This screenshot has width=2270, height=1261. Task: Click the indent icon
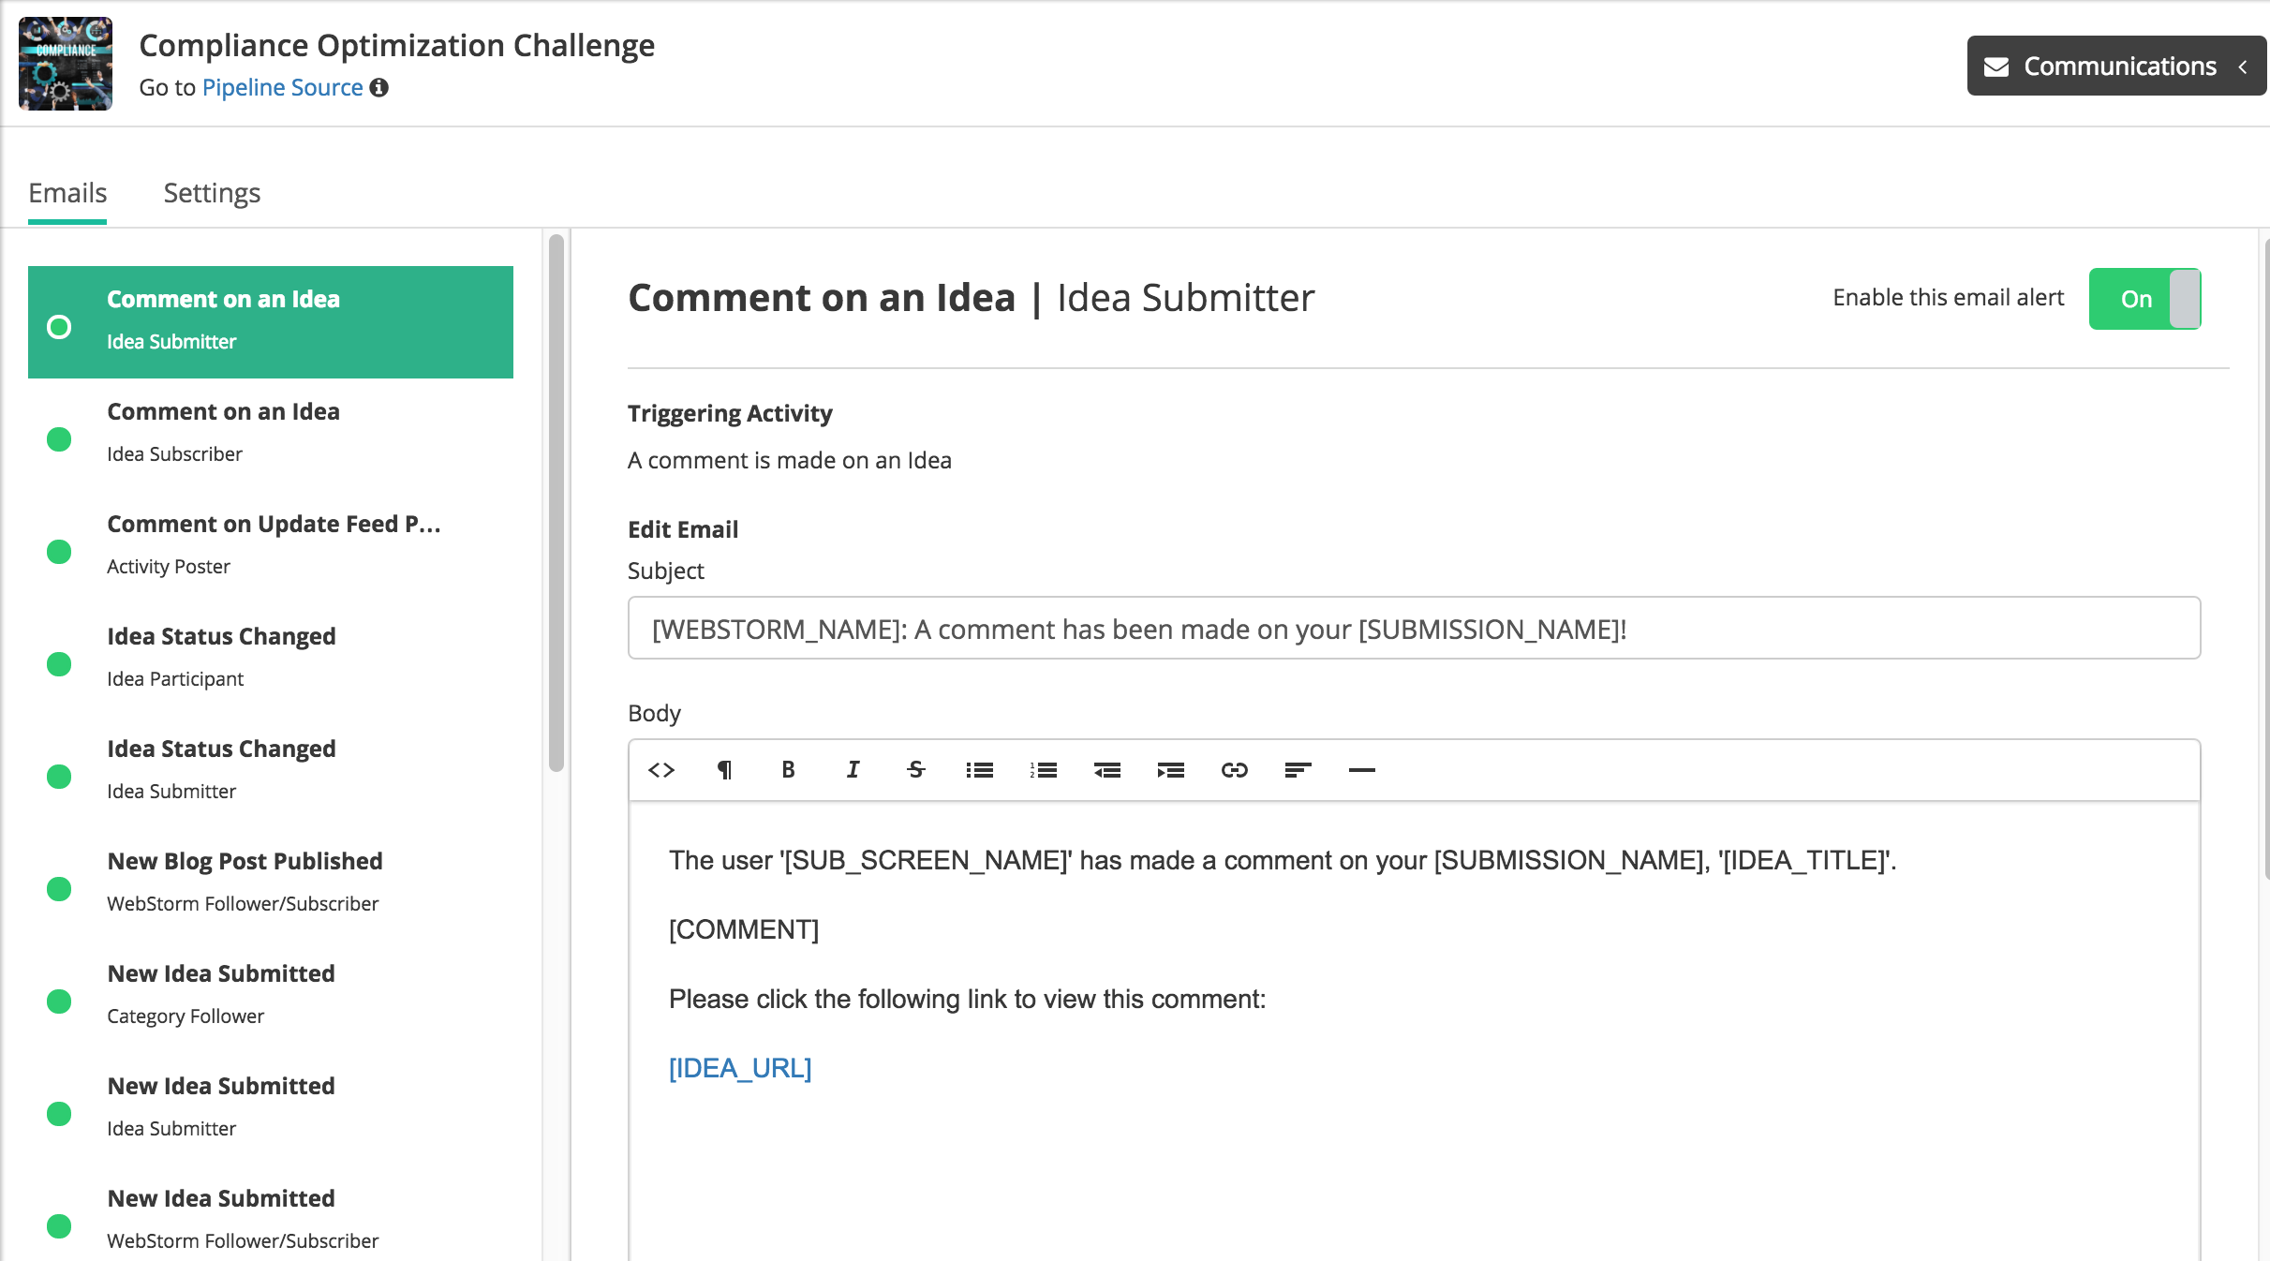pyautogui.click(x=1171, y=769)
